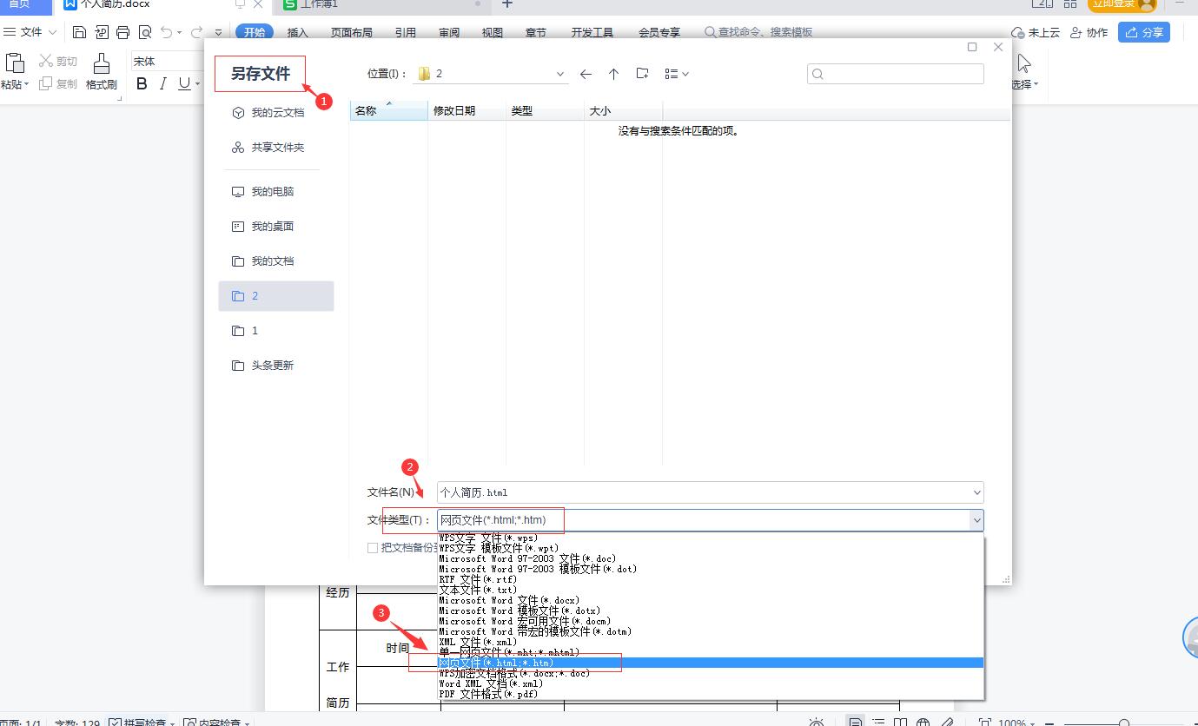Create a new folder in dialog
The width and height of the screenshot is (1198, 726).
click(x=642, y=74)
